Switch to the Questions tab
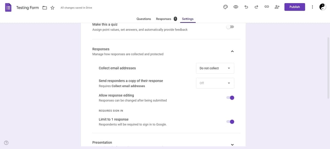 tap(144, 19)
